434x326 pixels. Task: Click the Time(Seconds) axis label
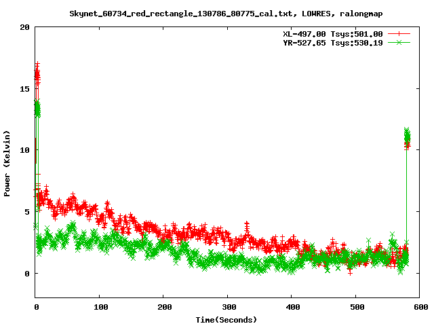tap(226, 320)
